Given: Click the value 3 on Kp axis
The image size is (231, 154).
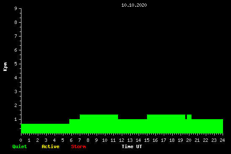Looking at the screenshot, I should [16, 91].
